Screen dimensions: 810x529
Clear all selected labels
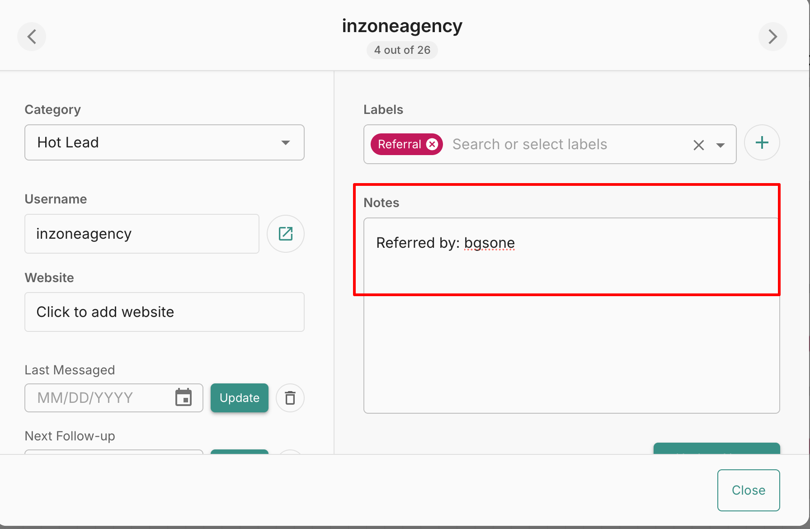(x=698, y=145)
